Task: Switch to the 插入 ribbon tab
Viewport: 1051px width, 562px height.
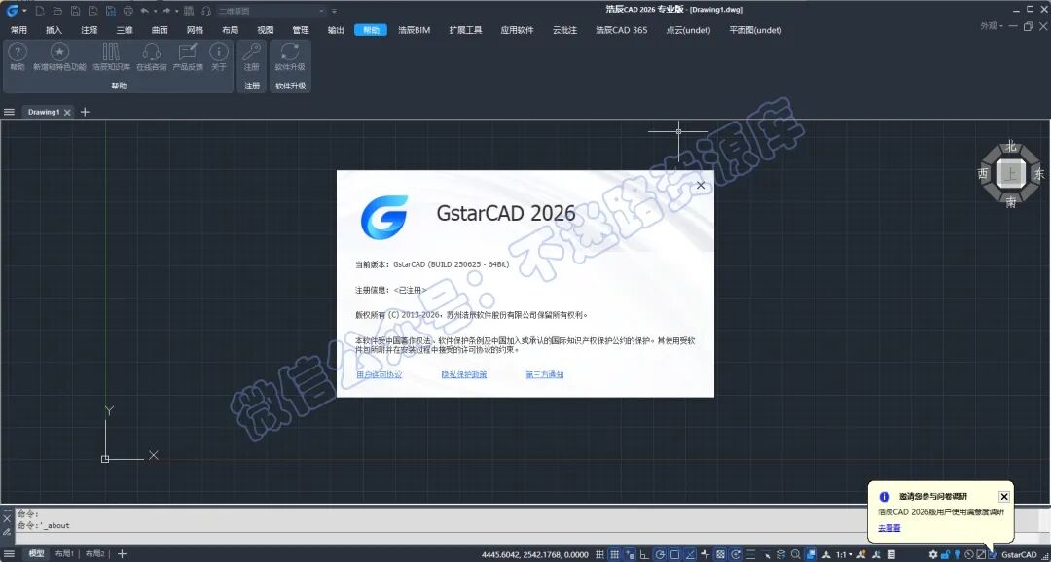Action: coord(54,30)
